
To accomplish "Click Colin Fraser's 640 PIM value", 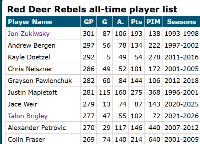I will click(x=154, y=140).
